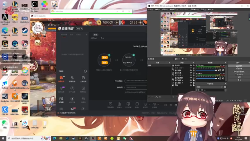Click the OBS preview canvas
Viewport: 250px width, 141px height.
pyautogui.click(x=199, y=34)
